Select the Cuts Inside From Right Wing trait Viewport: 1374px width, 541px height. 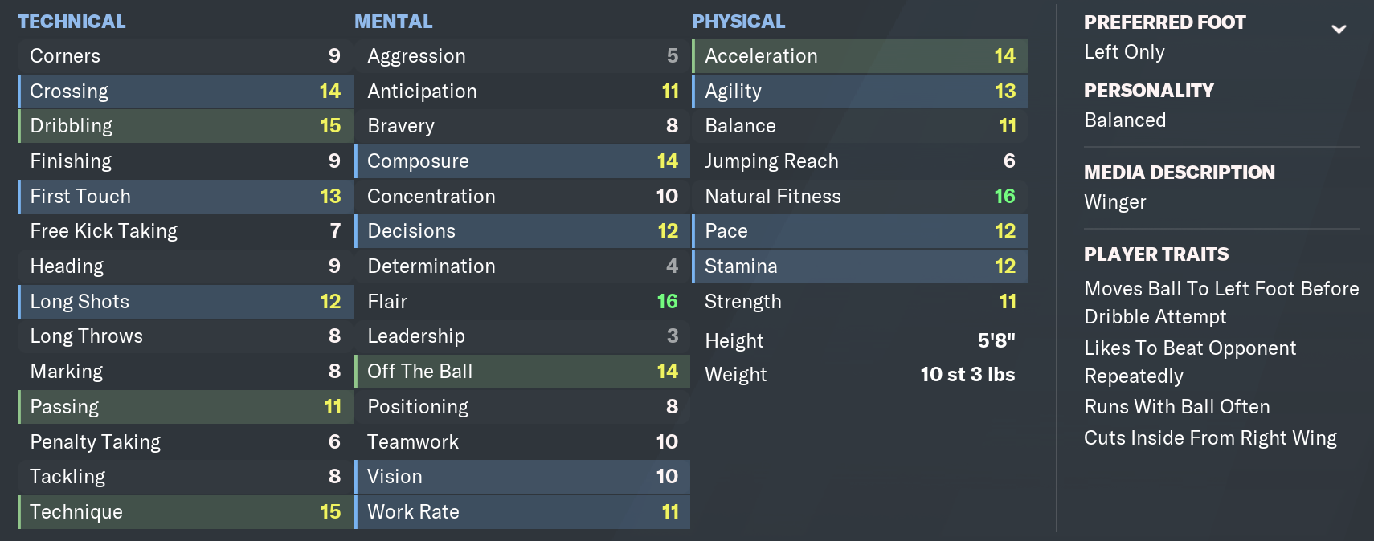tap(1210, 438)
